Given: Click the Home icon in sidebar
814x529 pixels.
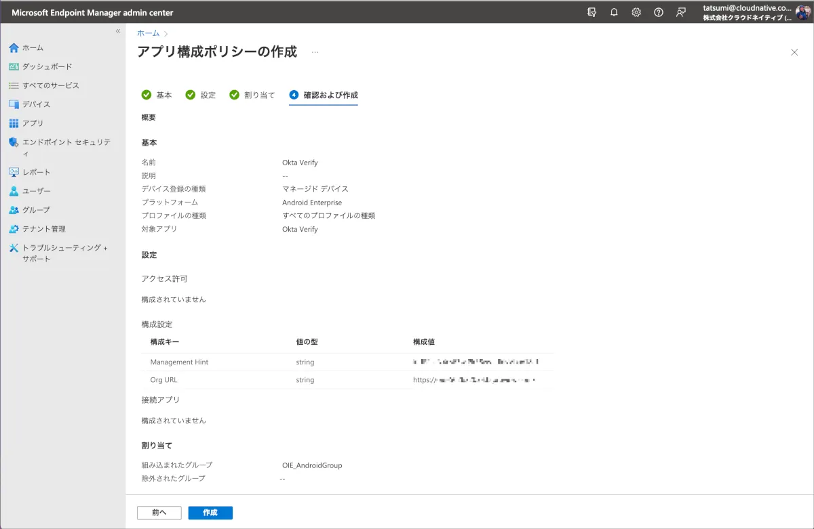Looking at the screenshot, I should (14, 48).
